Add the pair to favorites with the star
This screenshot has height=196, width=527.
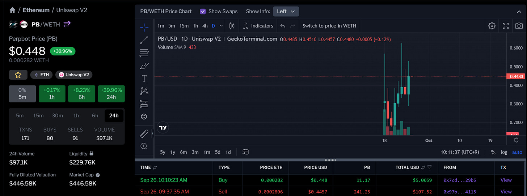coord(18,75)
